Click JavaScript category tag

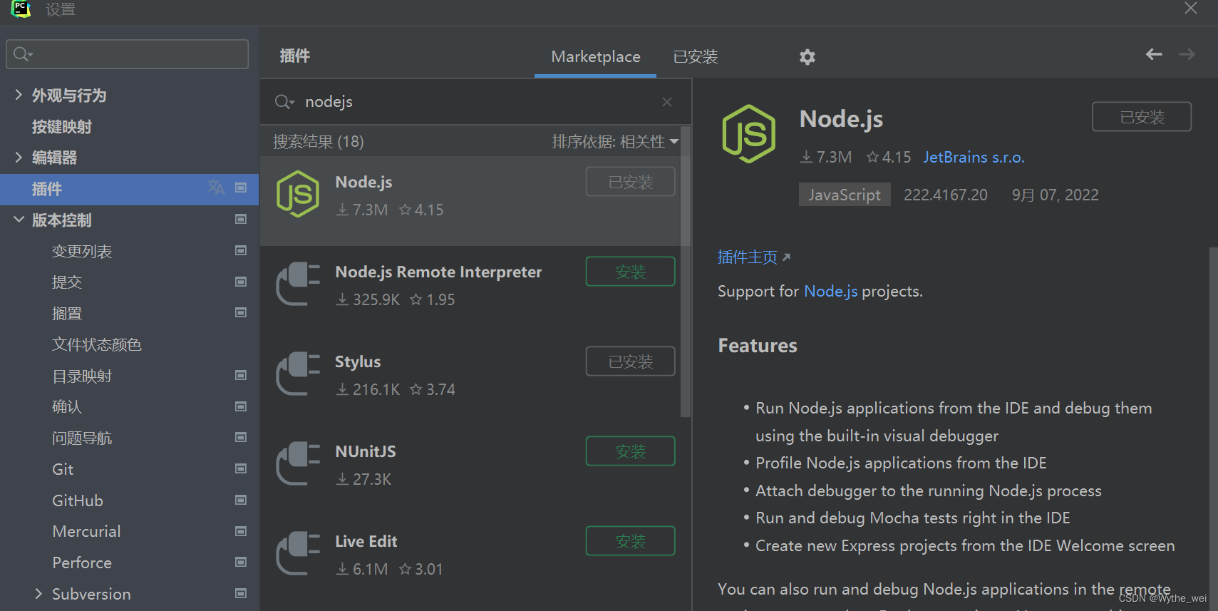[845, 195]
